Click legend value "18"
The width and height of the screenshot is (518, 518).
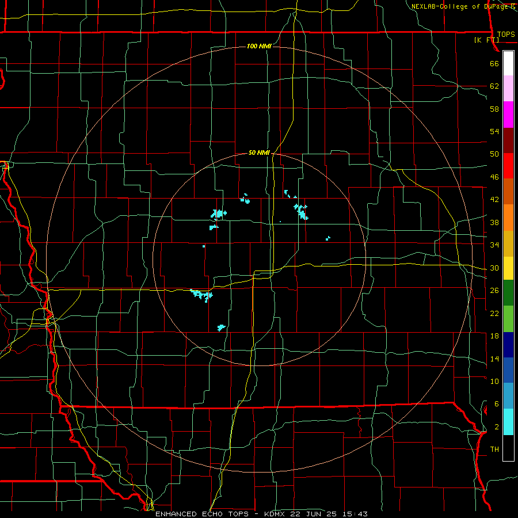pyautogui.click(x=494, y=336)
